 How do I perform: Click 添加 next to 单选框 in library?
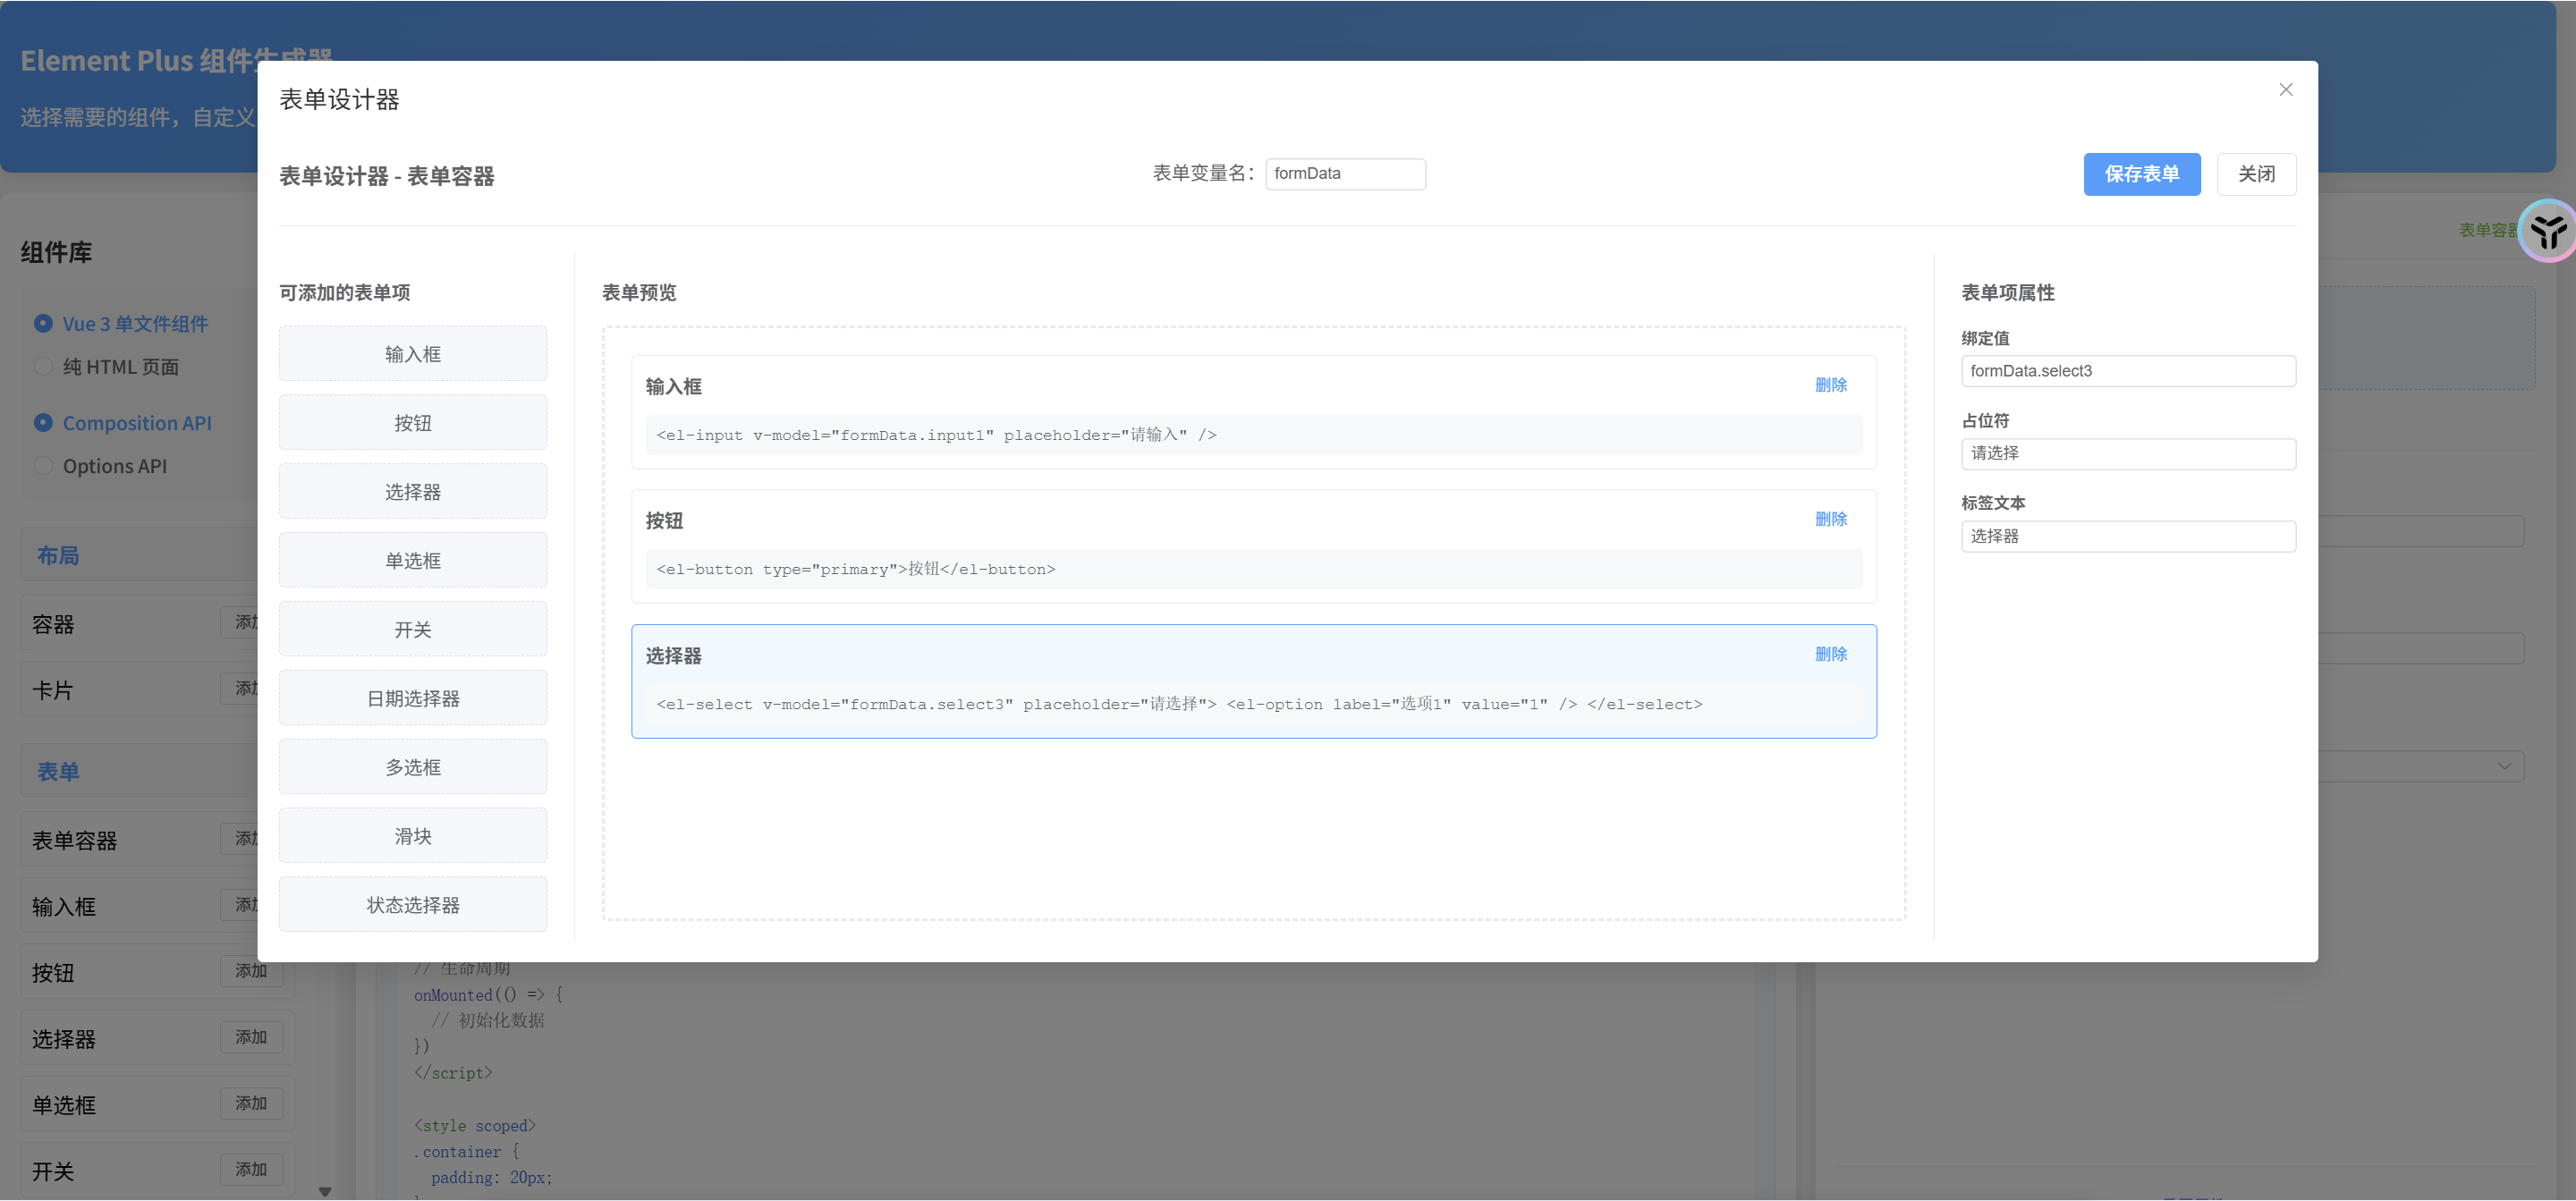(x=250, y=1103)
